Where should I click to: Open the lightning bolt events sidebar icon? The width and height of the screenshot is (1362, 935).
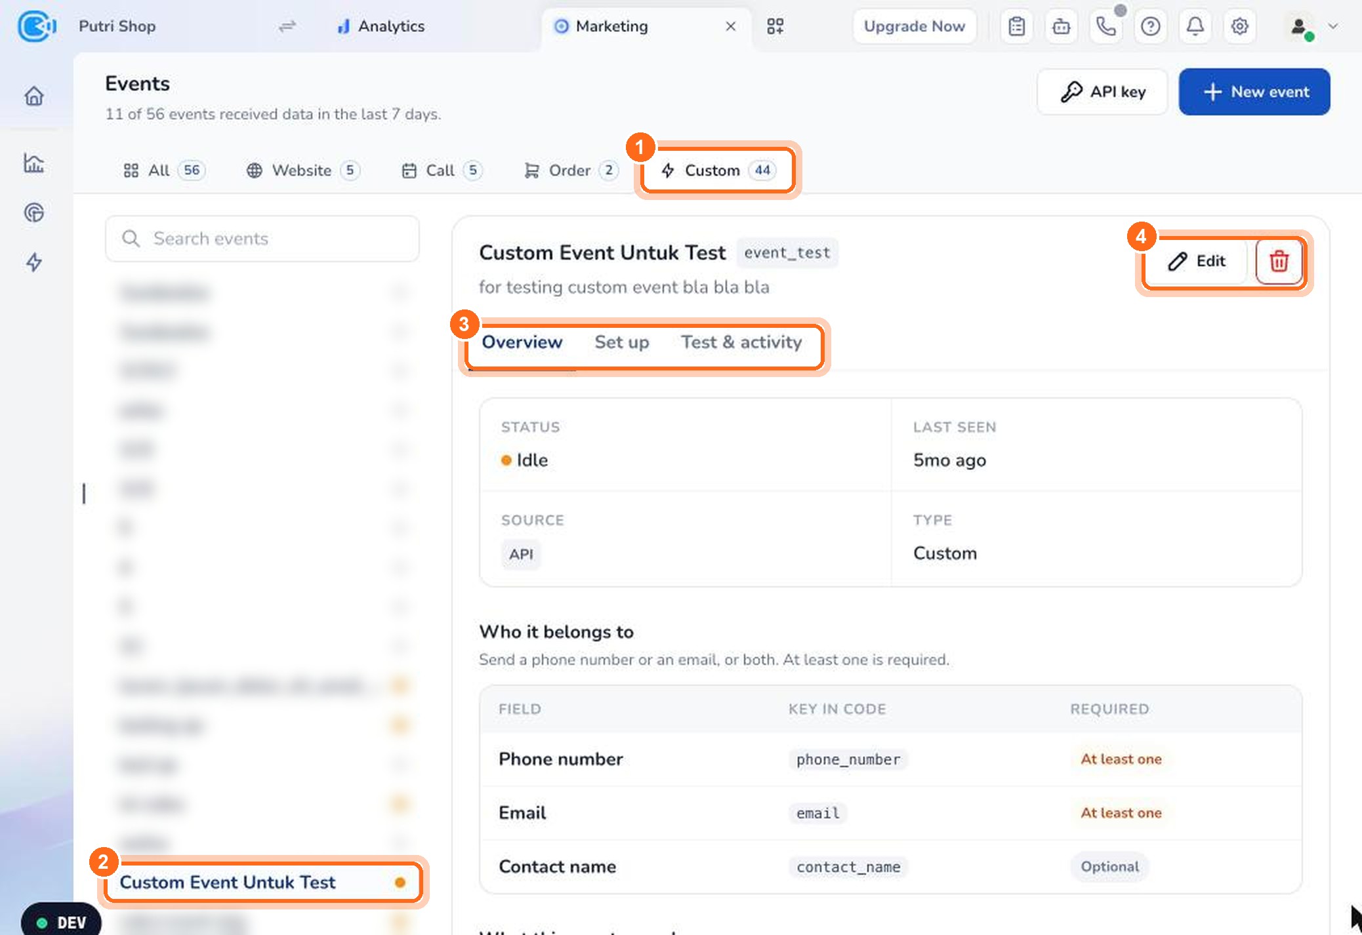coord(34,262)
